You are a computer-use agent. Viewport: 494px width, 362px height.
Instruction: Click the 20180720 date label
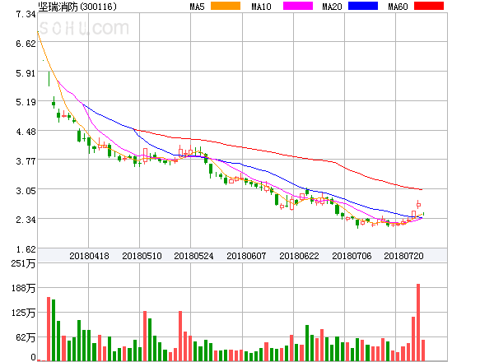click(x=403, y=256)
